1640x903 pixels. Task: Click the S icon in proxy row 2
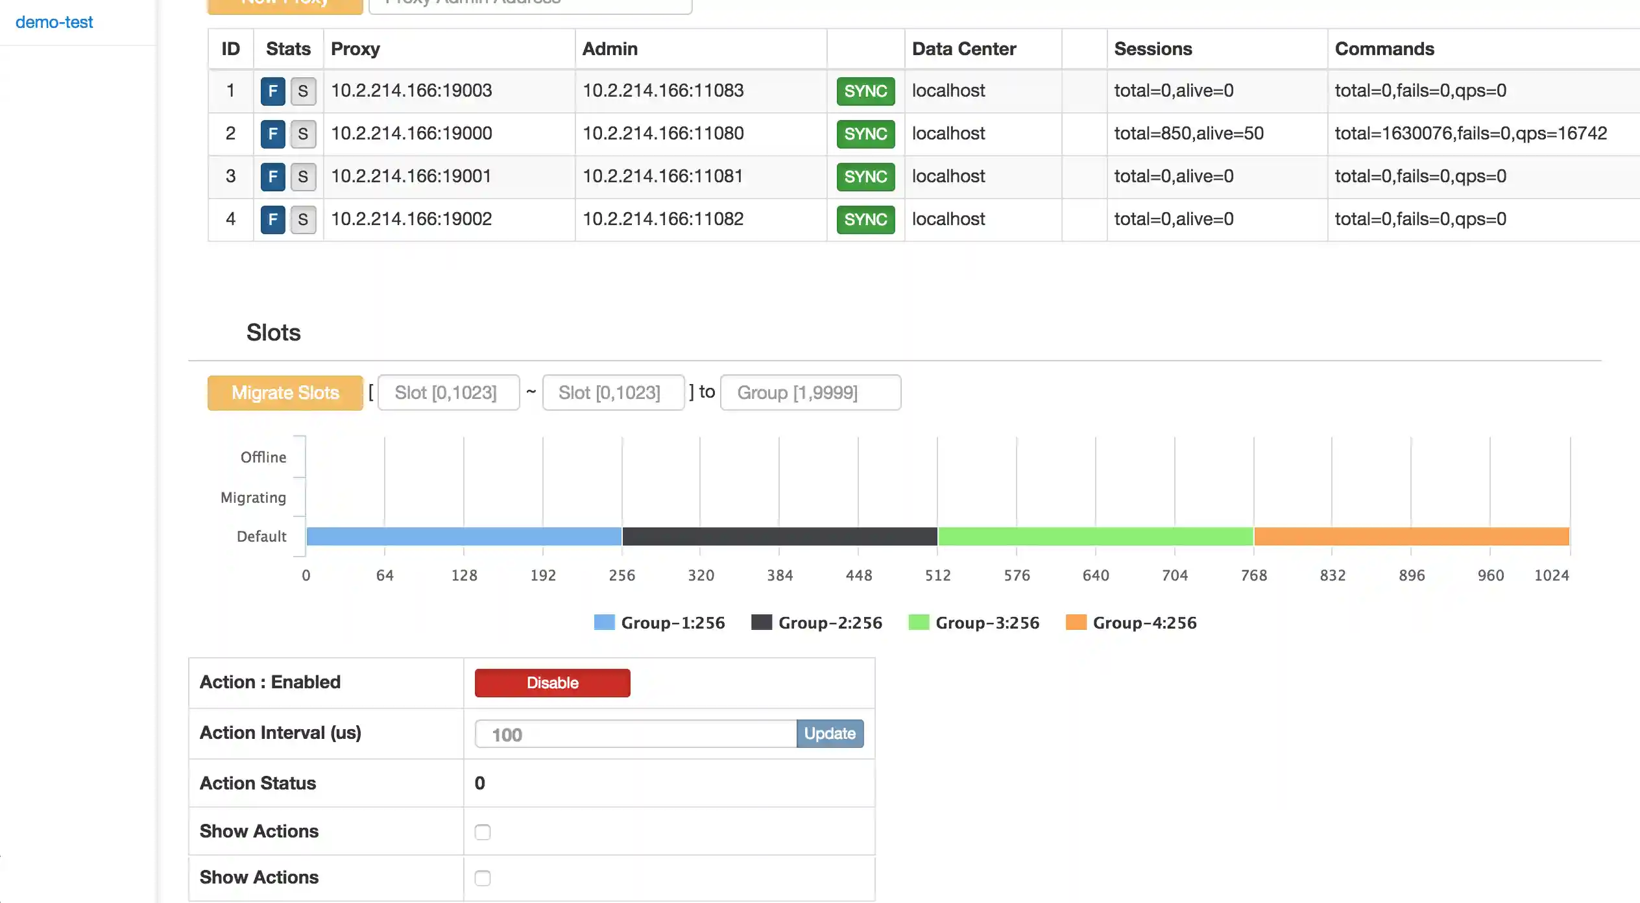[303, 134]
